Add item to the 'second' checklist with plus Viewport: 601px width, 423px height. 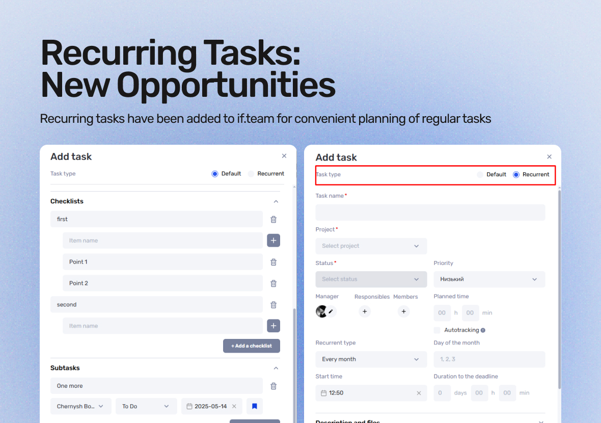tap(274, 326)
